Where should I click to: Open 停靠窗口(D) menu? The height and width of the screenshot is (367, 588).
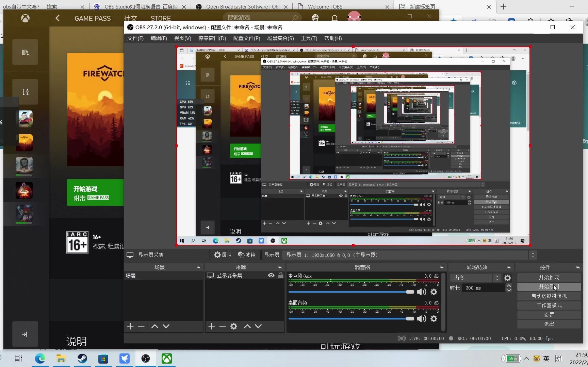tap(212, 38)
